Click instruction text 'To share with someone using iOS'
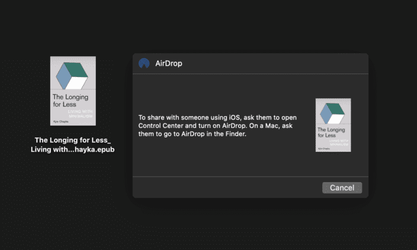This screenshot has height=250, width=417. pos(189,117)
